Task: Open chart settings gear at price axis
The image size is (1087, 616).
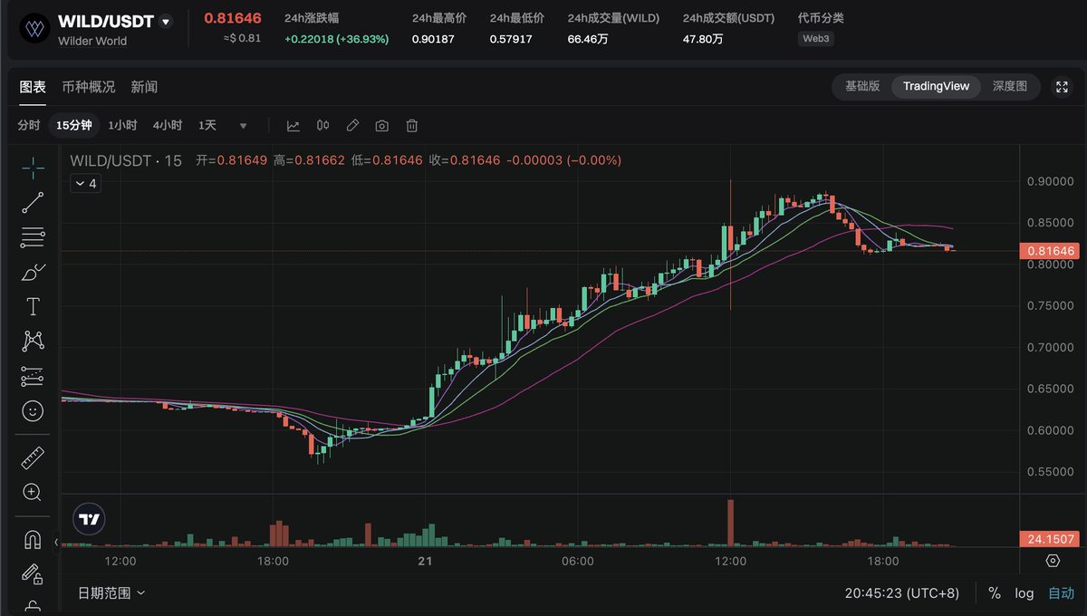Action: 1053,561
